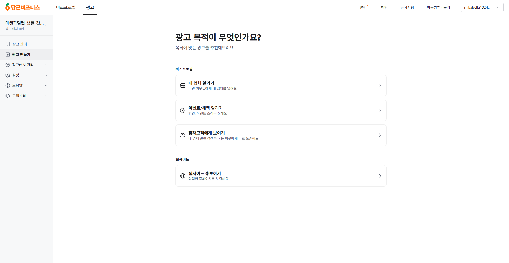Click the discount badge icon for 이벤트/혜택 알리기

tap(183, 110)
